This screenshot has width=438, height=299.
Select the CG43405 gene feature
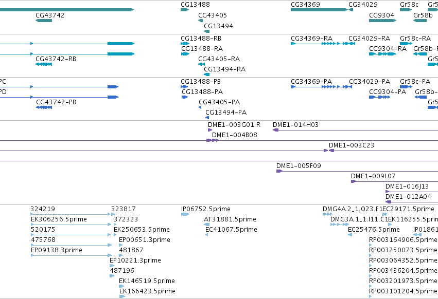(x=201, y=21)
